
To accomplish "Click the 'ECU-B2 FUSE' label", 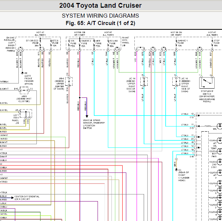I will coord(113,42).
